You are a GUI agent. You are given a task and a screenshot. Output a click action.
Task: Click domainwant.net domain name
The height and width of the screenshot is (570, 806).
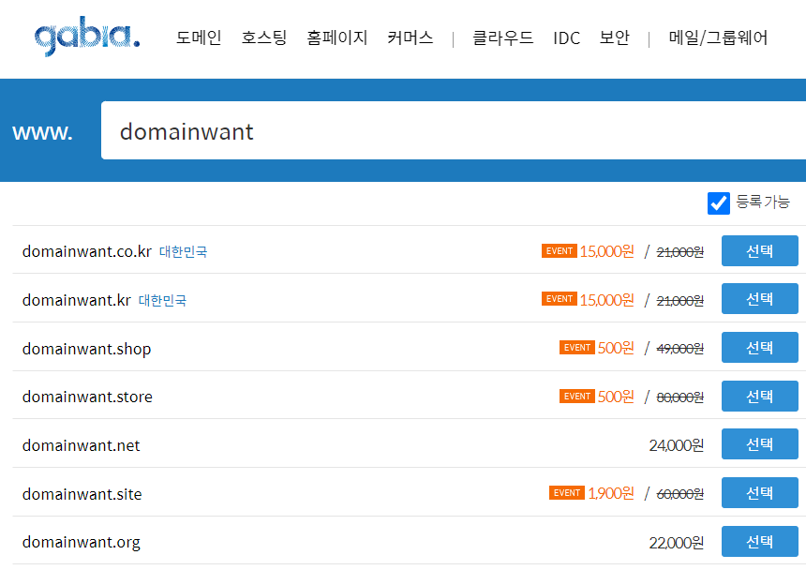coord(81,445)
